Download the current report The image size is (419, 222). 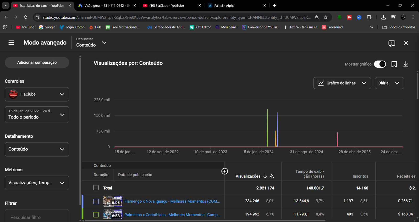coord(406,64)
